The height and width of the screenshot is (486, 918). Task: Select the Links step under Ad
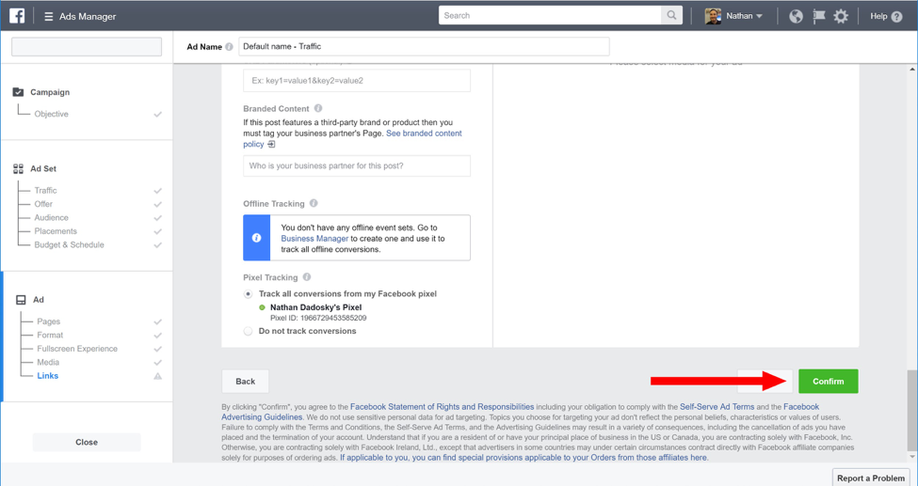pos(47,375)
